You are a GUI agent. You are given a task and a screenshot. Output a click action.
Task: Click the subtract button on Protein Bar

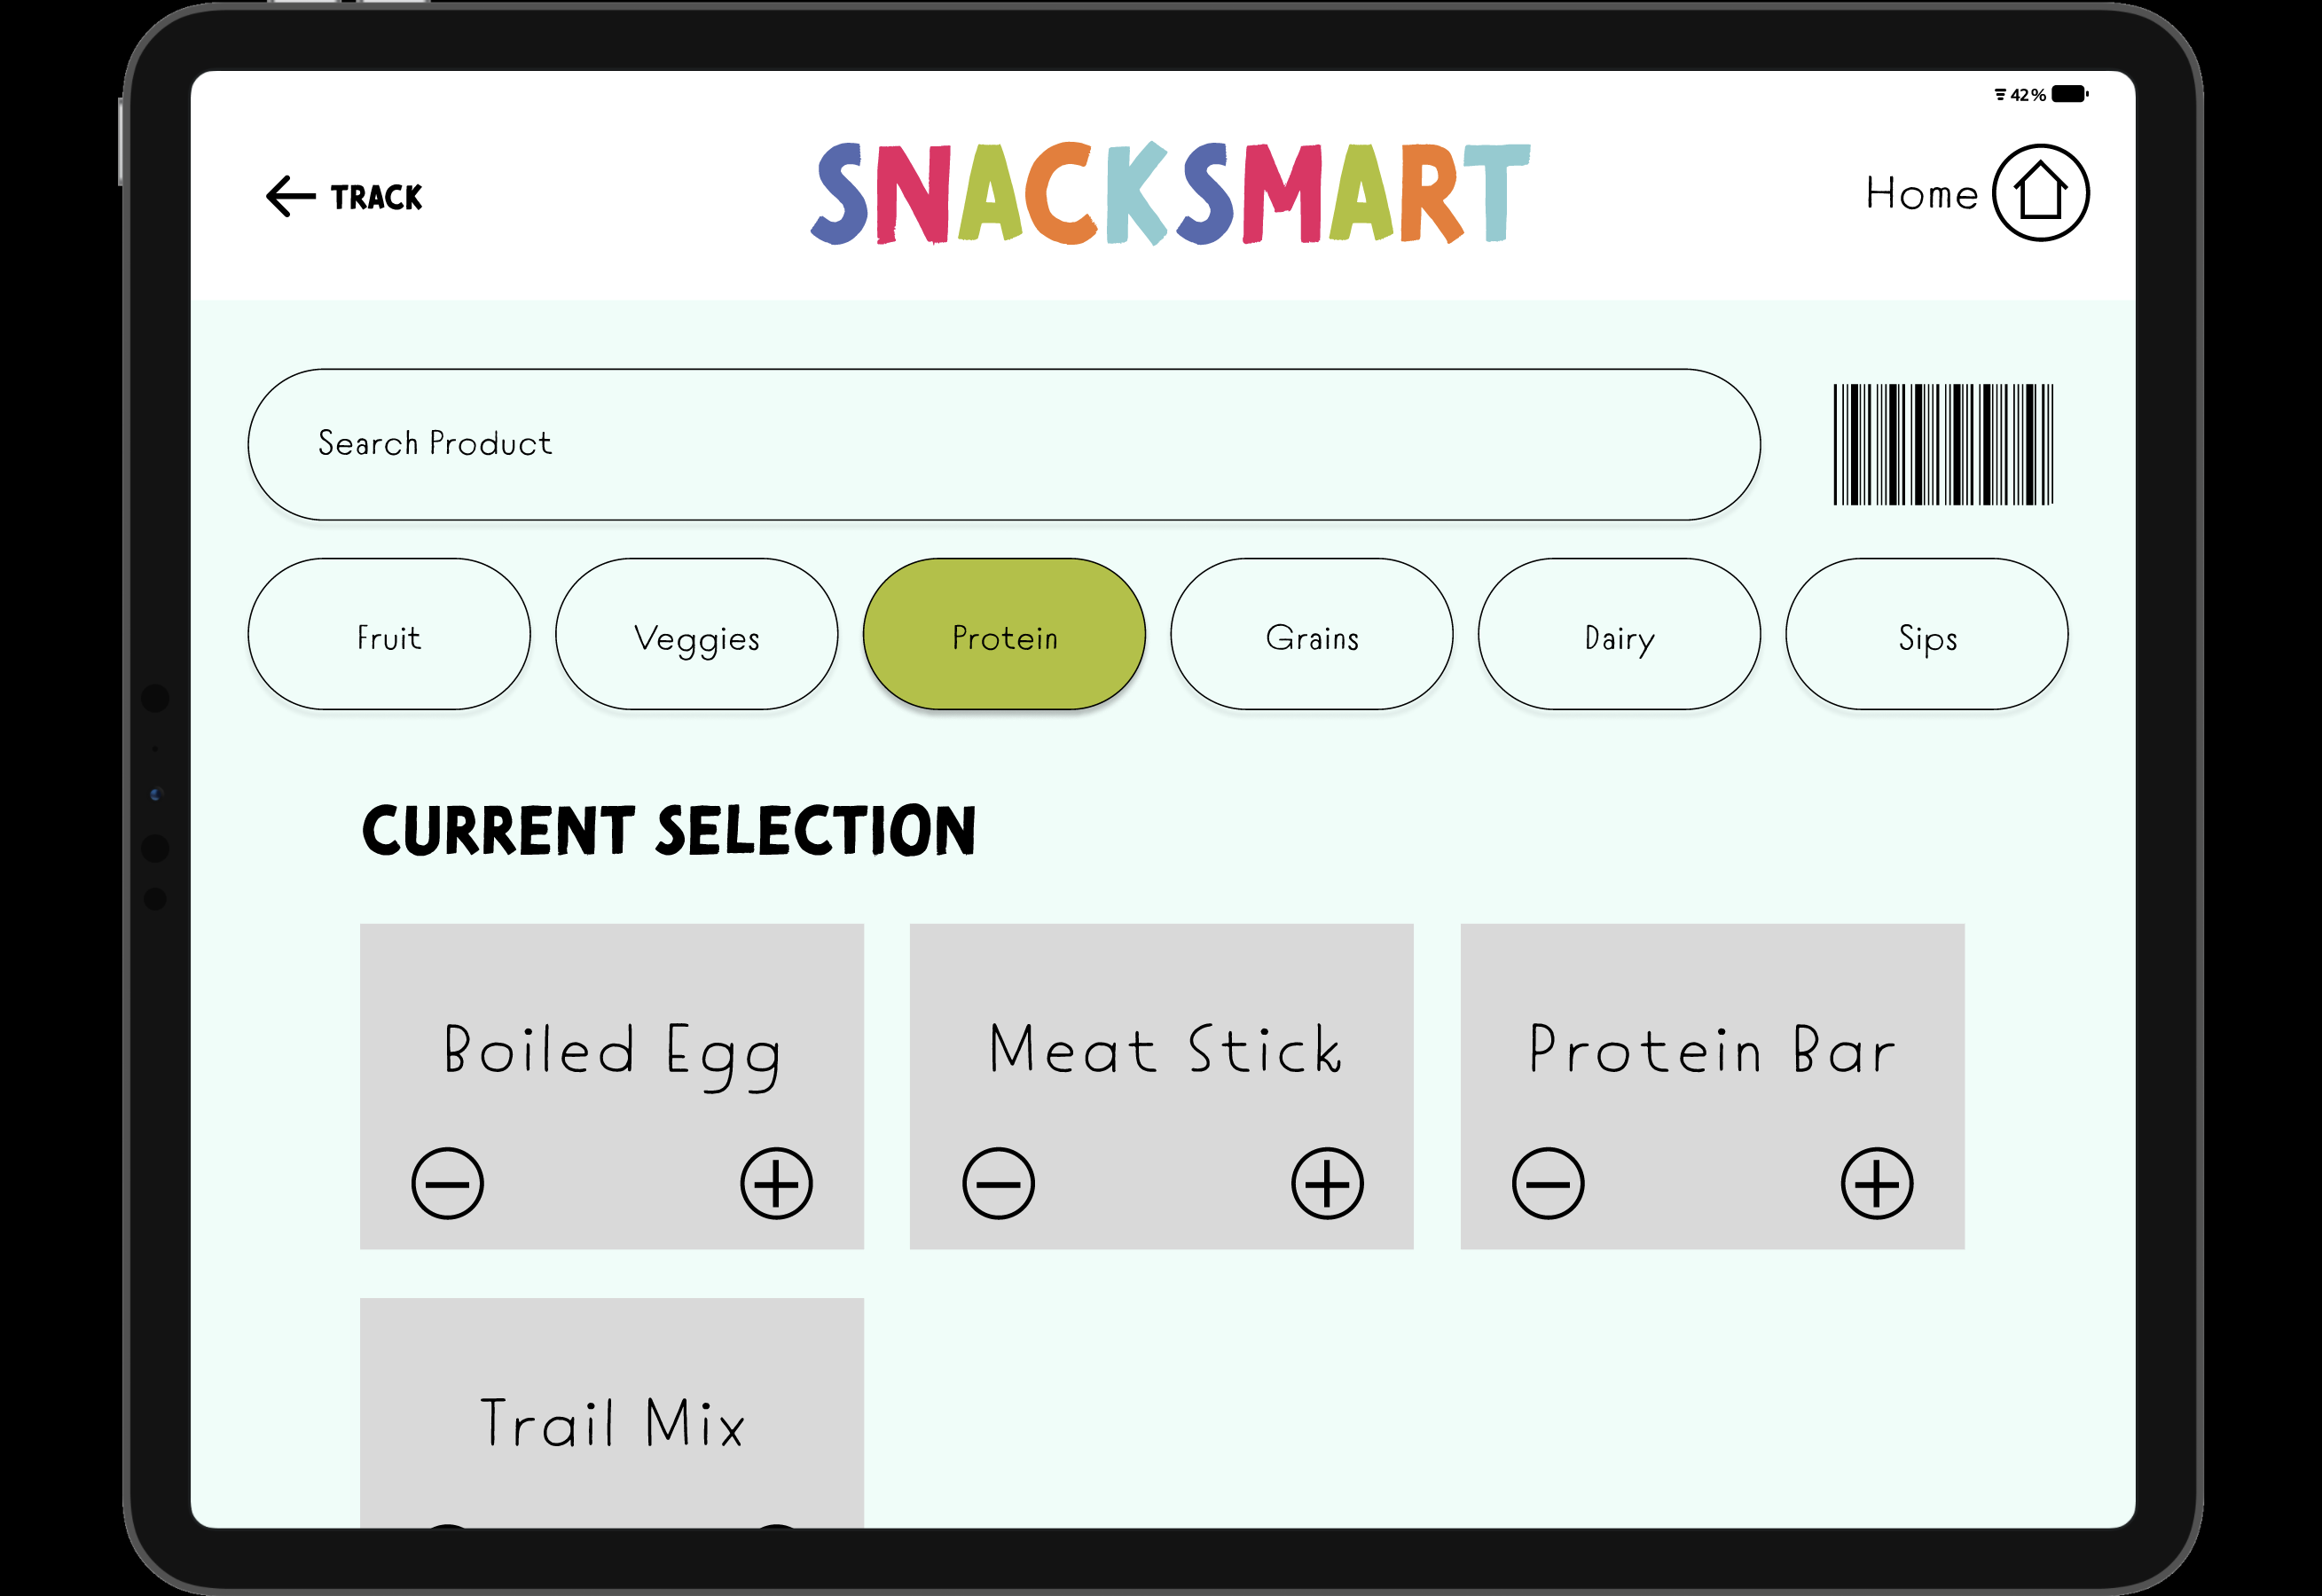tap(1548, 1184)
